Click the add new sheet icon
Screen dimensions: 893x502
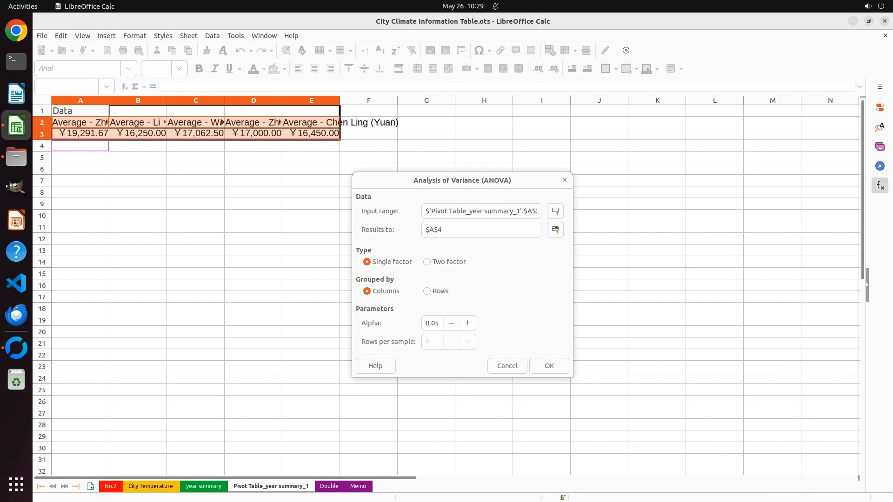pos(90,486)
